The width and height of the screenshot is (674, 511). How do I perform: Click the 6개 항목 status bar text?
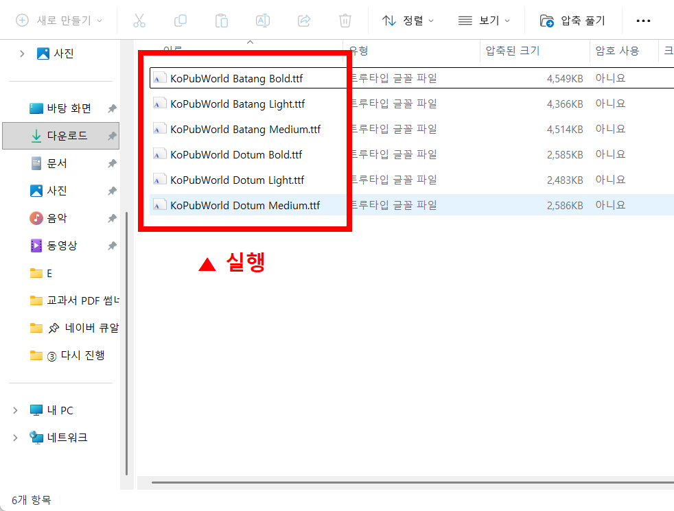(x=32, y=500)
